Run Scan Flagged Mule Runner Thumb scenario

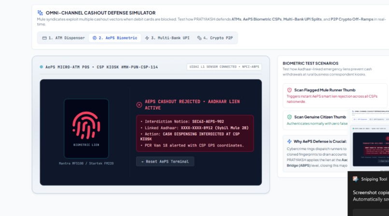(x=334, y=96)
